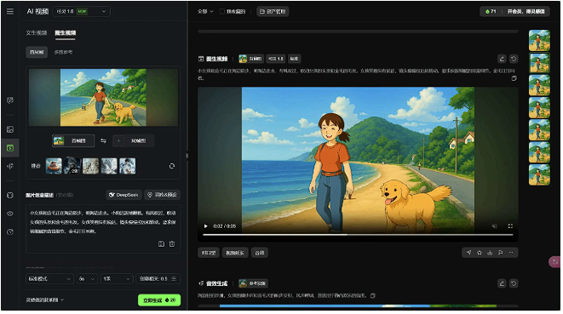The image size is (563, 314).
Task: Regenerate the 音效生成 result
Action: tap(514, 283)
